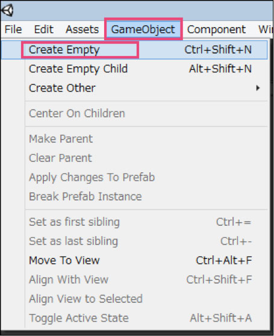Screen dimensions: 274x336
Task: Open the Edit menu
Action: pyautogui.click(x=44, y=30)
